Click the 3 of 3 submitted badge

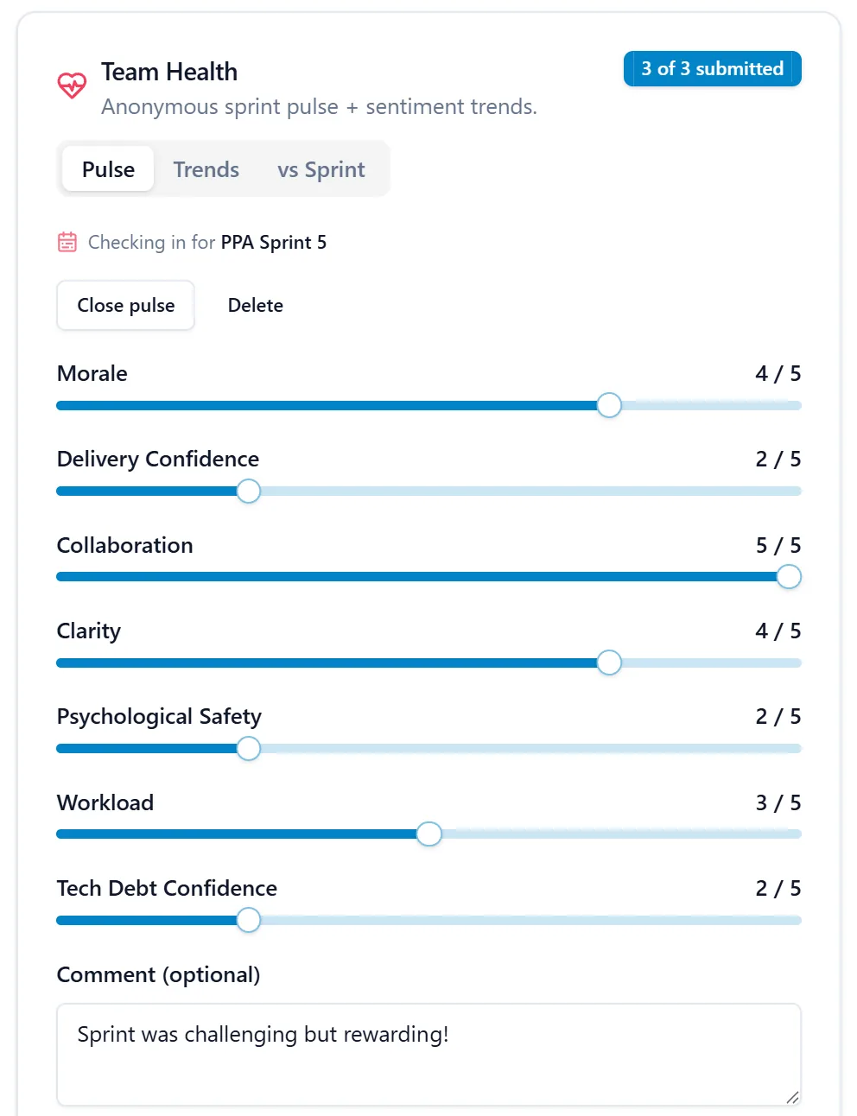pos(713,69)
